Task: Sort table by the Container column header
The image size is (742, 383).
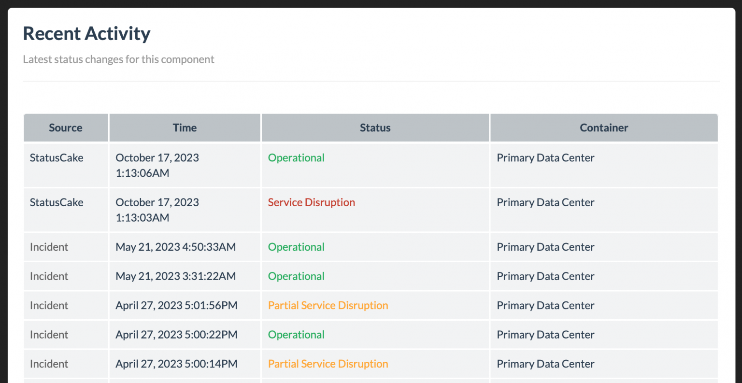Action: point(603,128)
